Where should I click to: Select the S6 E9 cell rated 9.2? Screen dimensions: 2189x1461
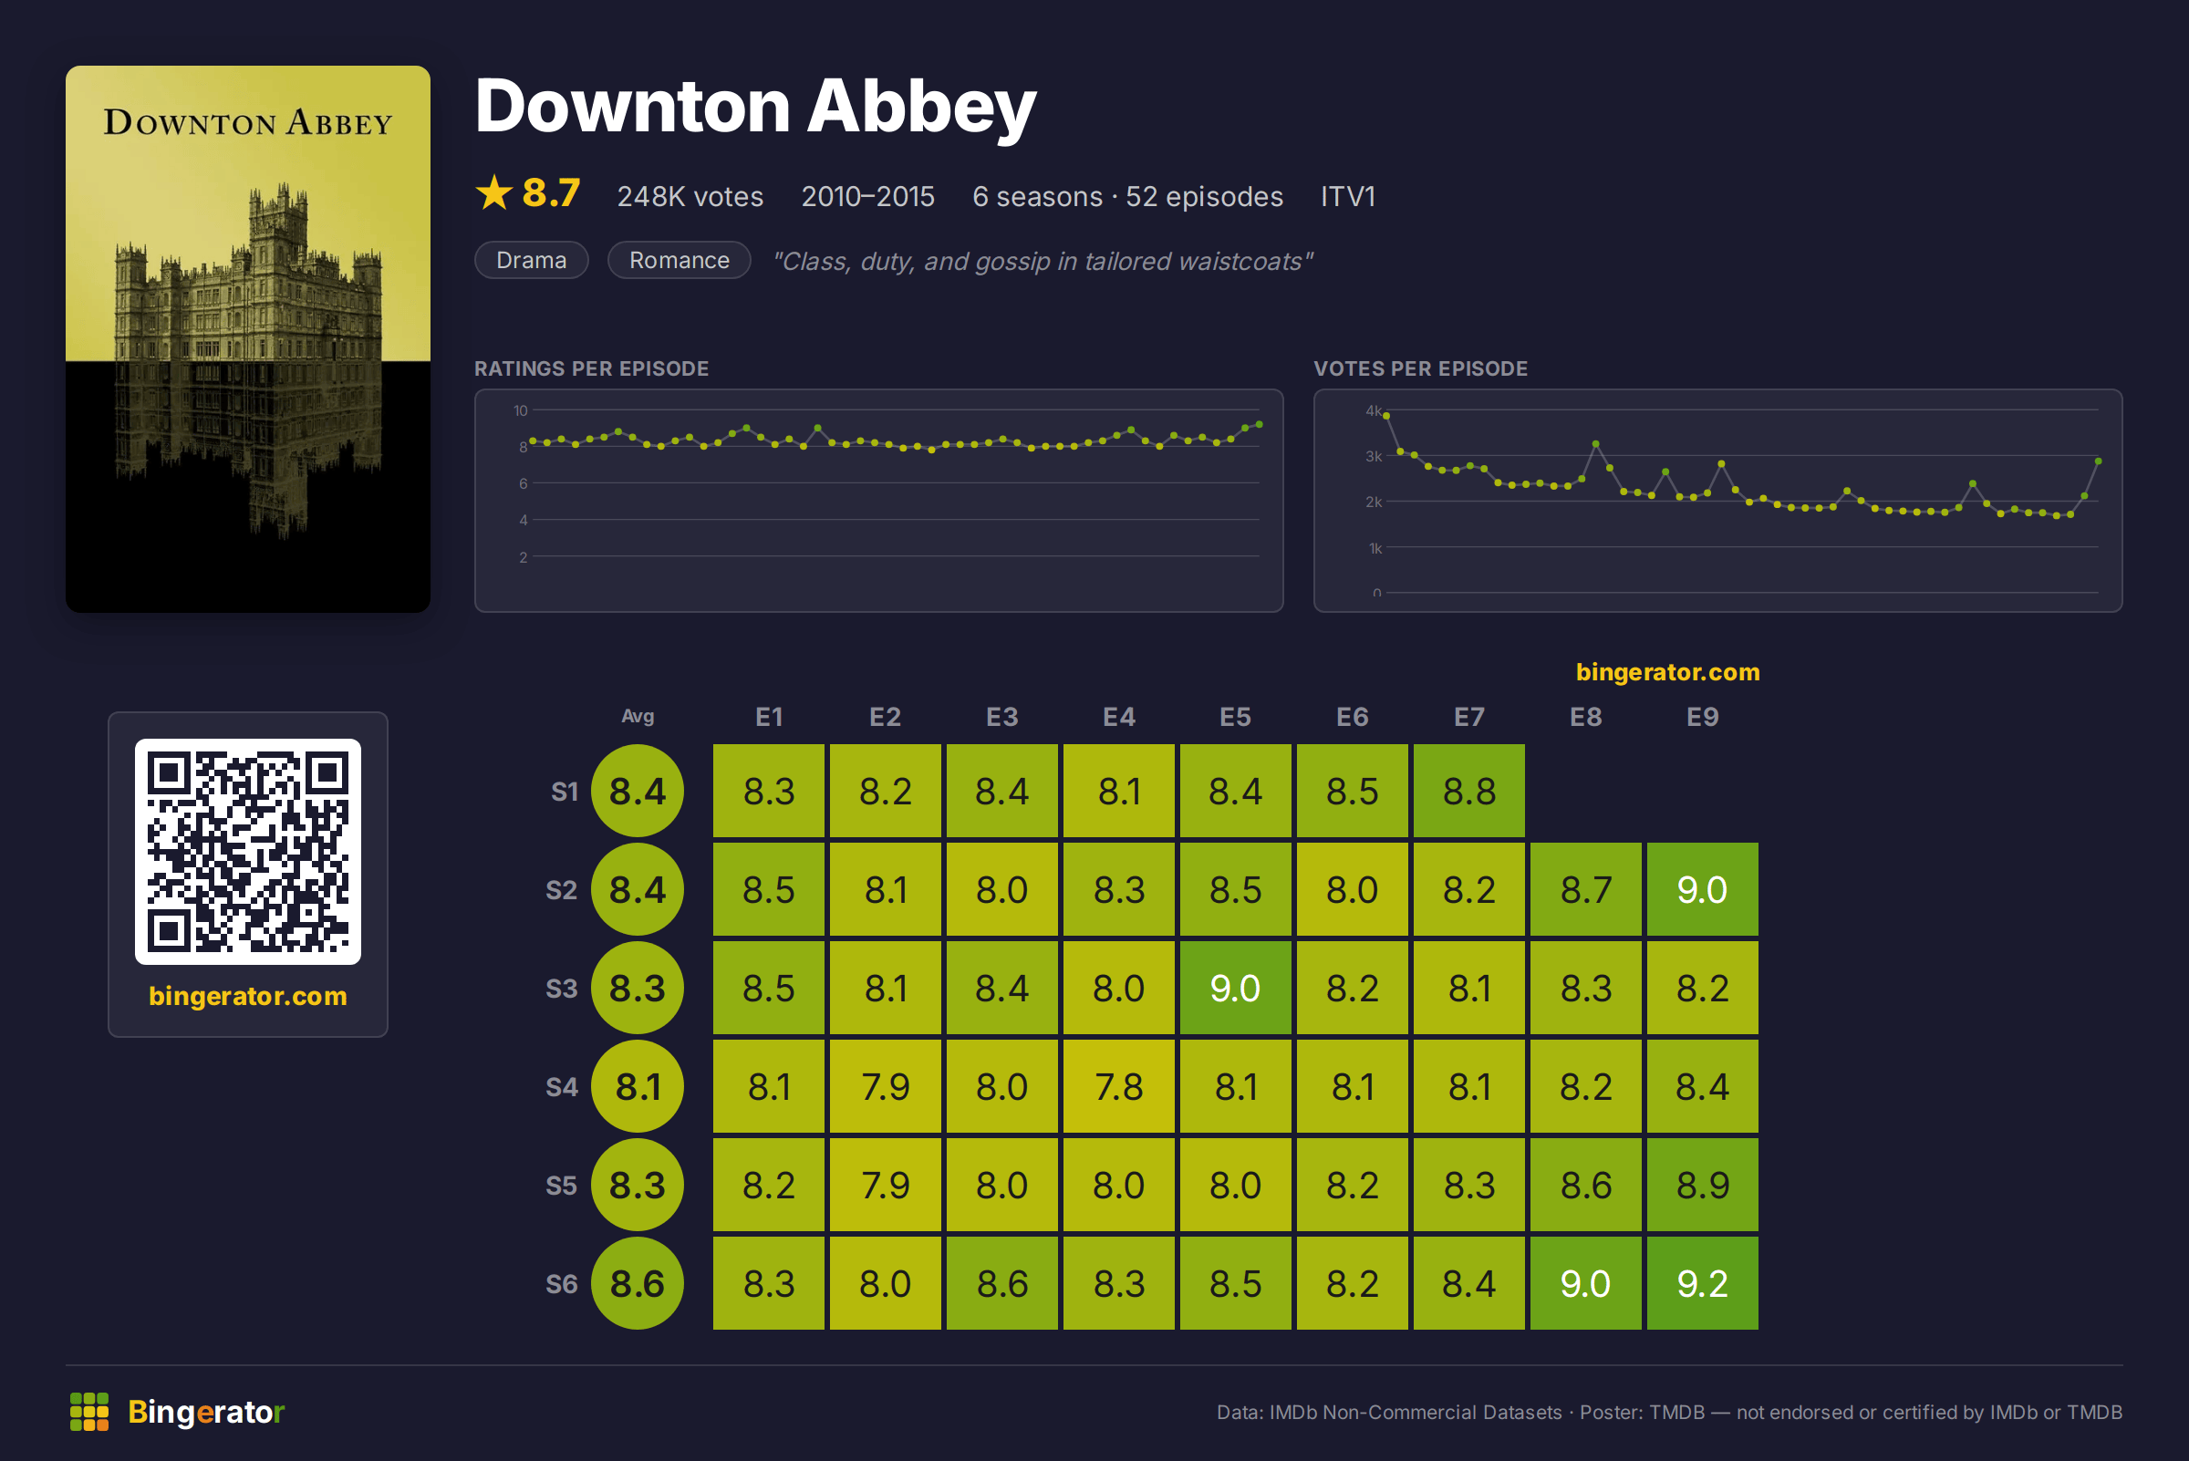pos(1703,1283)
